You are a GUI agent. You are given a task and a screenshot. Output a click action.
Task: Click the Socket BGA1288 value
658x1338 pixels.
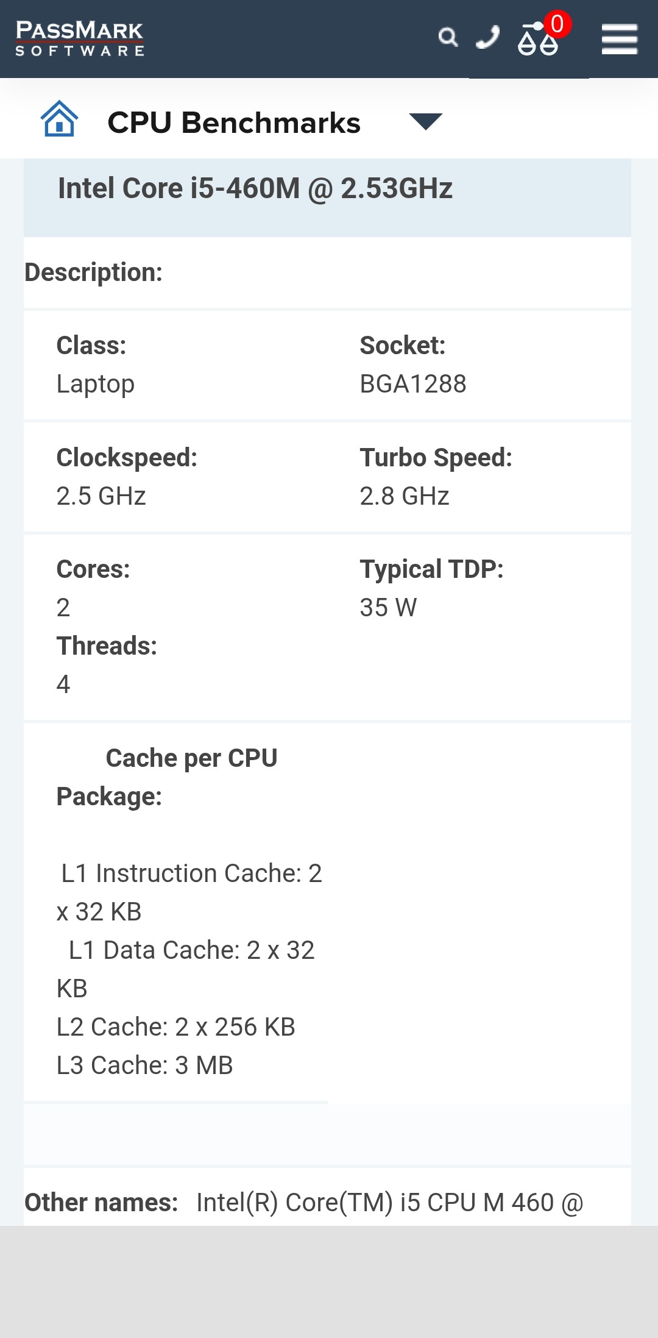pyautogui.click(x=412, y=384)
